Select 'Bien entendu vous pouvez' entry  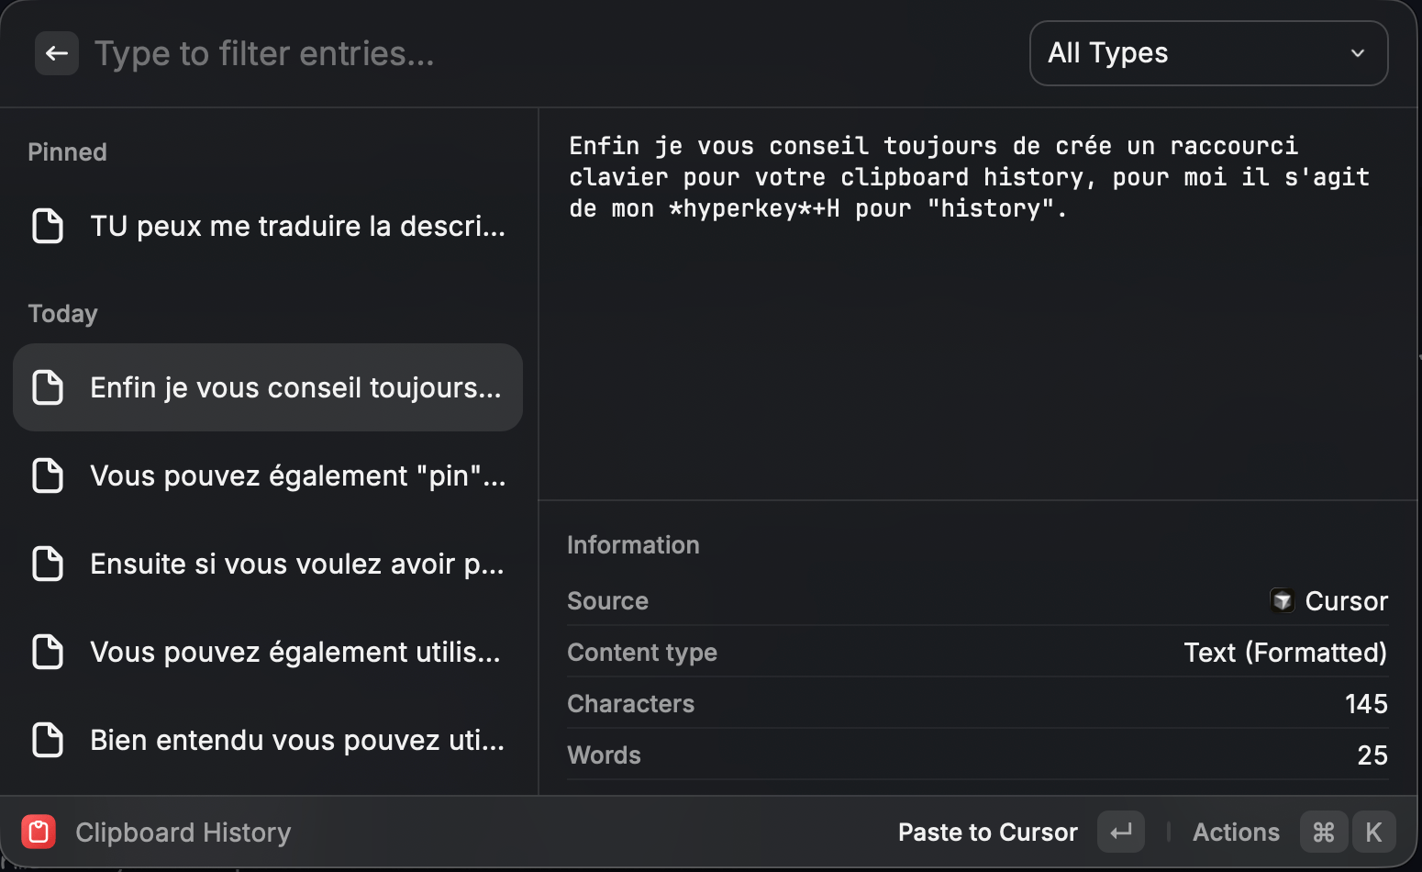[x=297, y=740]
